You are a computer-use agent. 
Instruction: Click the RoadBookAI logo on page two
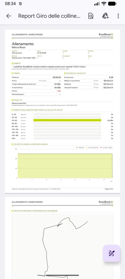106,202
